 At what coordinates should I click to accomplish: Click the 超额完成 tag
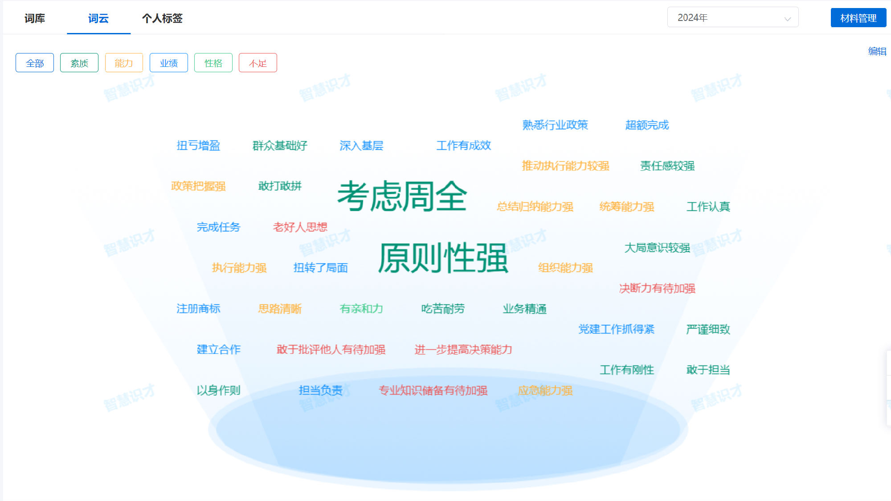(646, 125)
